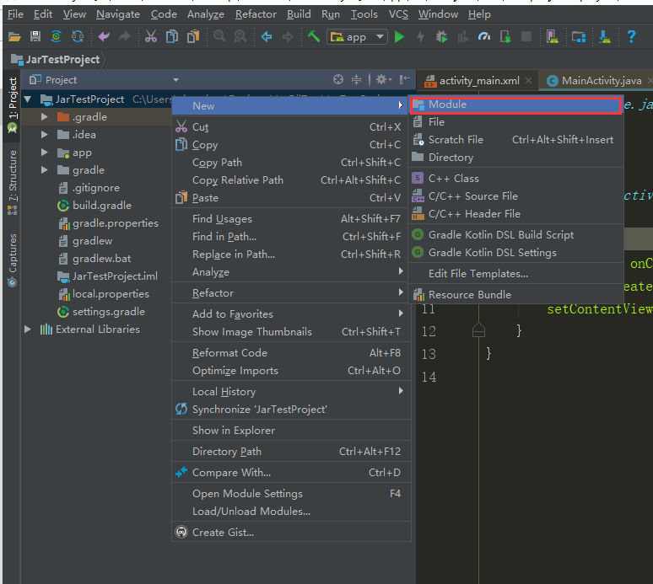Expand the .idea folder
The image size is (653, 584).
pyautogui.click(x=44, y=134)
